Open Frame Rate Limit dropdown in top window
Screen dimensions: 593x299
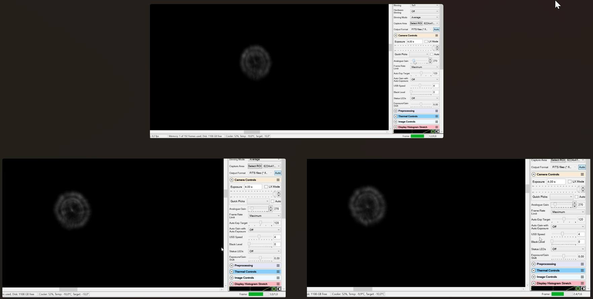click(425, 67)
